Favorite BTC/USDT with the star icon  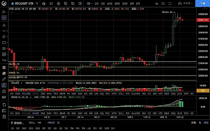[x=13, y=3]
